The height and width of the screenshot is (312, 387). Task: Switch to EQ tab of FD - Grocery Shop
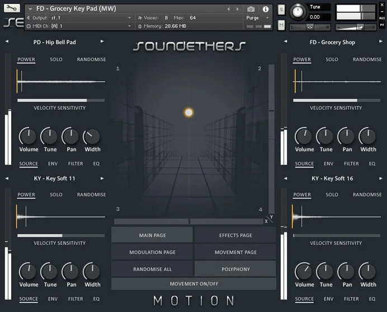coord(372,164)
